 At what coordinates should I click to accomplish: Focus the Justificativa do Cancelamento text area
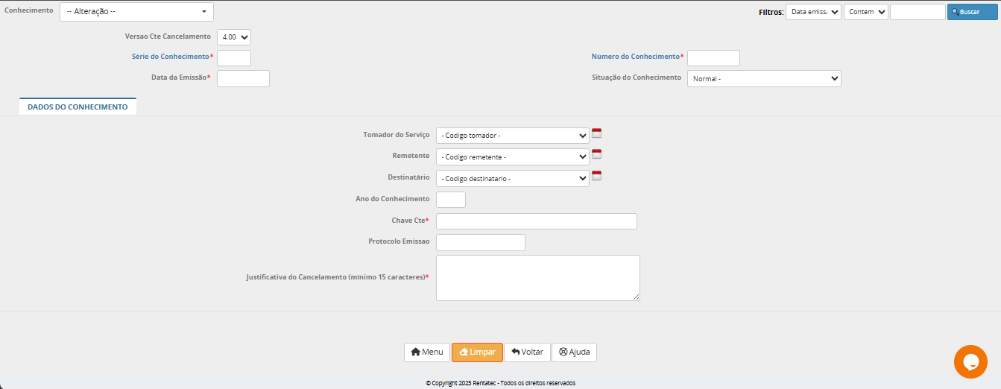537,278
